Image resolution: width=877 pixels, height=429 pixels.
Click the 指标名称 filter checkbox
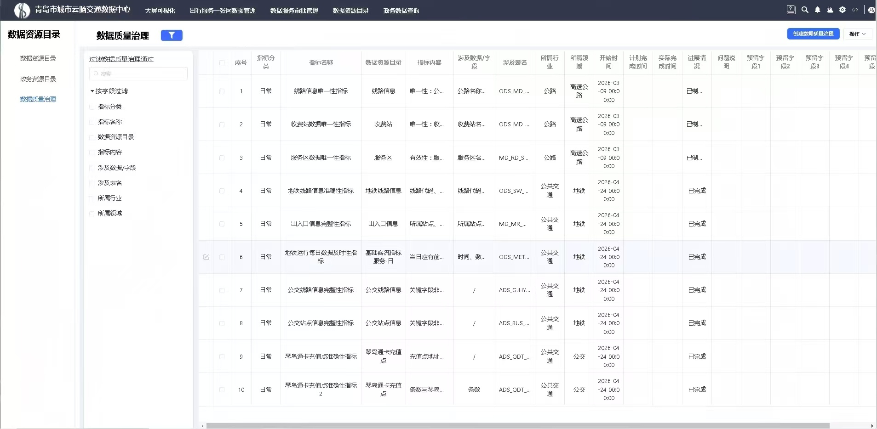(x=92, y=122)
